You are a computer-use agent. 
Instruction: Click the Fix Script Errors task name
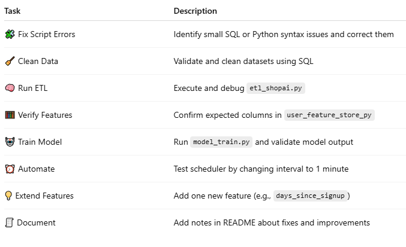(47, 34)
